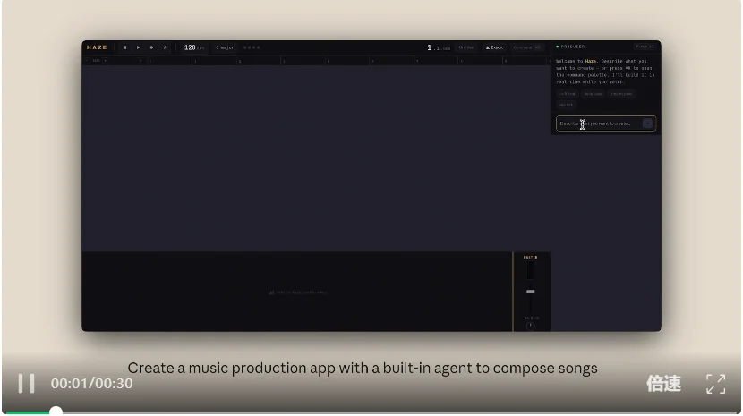Click the send arrow in the prompt box
Screen dimensions: 743x416
coord(647,123)
